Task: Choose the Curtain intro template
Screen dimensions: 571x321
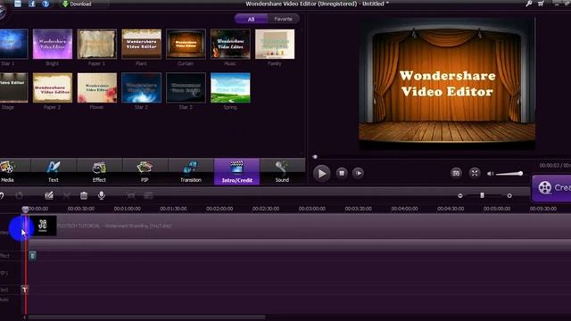Action: coord(186,44)
